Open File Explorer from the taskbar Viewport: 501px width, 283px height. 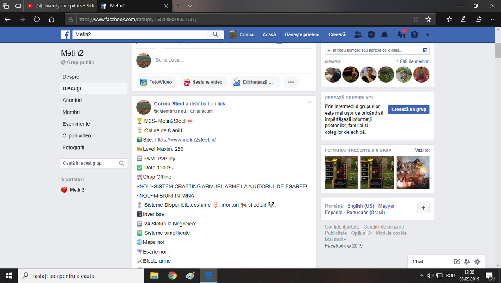click(154, 276)
